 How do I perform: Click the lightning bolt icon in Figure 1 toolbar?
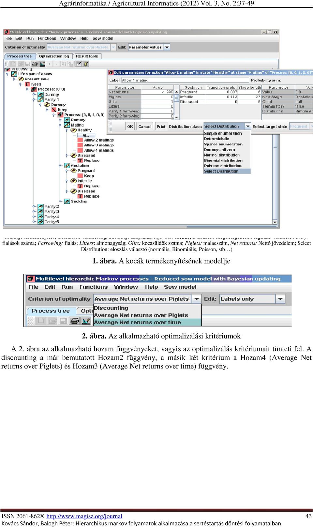point(86,64)
